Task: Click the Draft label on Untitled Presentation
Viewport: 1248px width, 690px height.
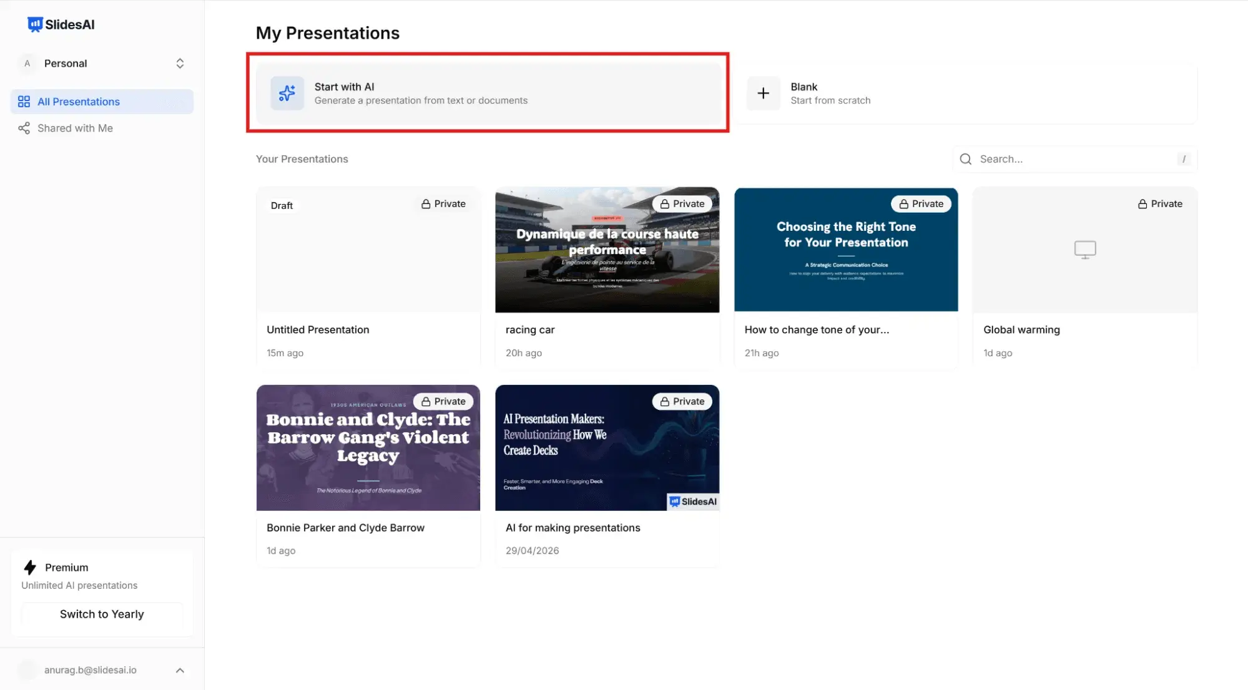Action: tap(282, 205)
